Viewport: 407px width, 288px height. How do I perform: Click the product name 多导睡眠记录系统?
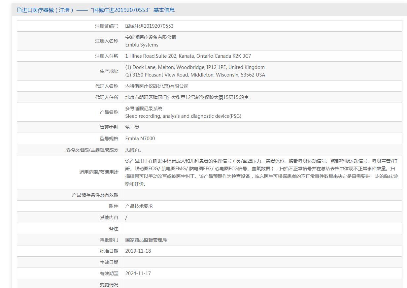(x=144, y=109)
